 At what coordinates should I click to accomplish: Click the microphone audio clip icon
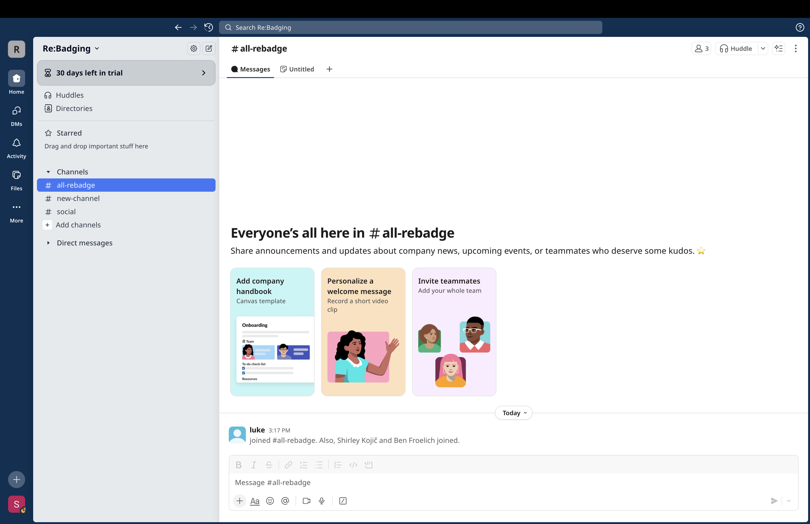[322, 501]
